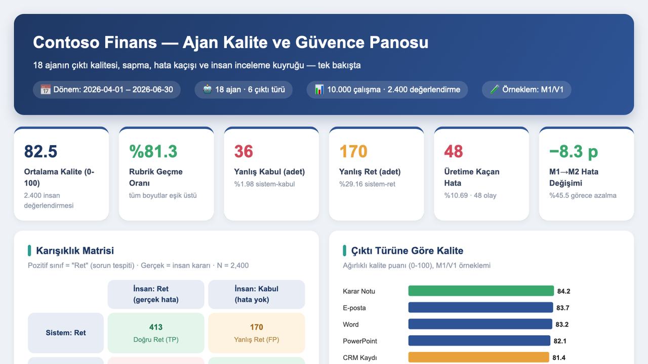Select the 10.000 çalışma · 2.400 değerlendirme chip

click(x=387, y=89)
